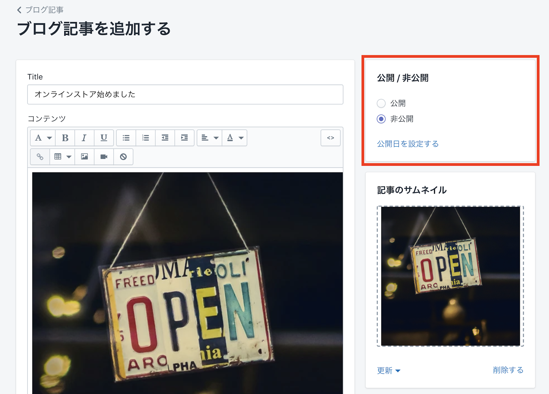Insert a numbered list
Screen dimensions: 549x394
145,138
